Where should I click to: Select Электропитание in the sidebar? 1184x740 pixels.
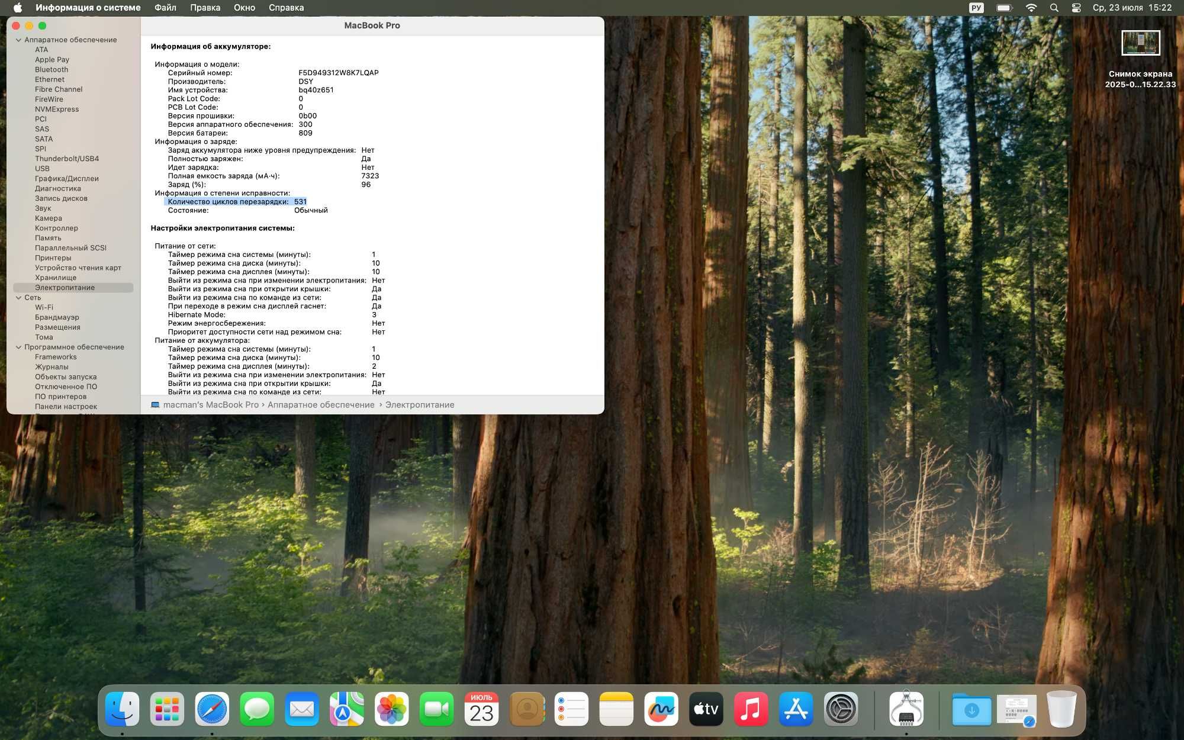tap(73, 288)
